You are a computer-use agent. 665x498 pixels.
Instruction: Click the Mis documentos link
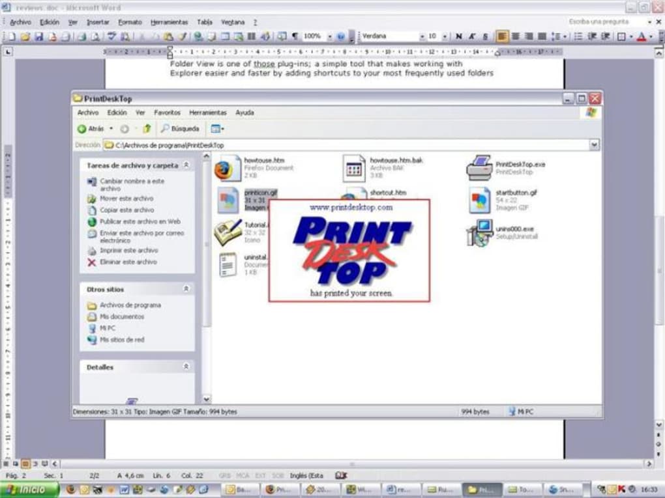click(x=122, y=317)
